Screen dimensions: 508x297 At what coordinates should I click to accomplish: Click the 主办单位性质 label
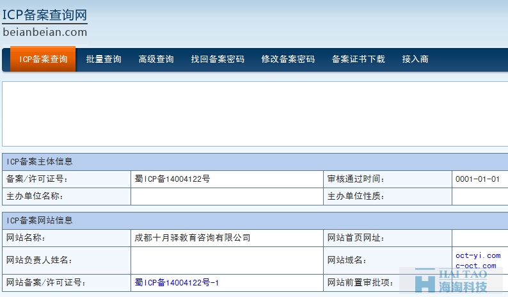pos(356,196)
